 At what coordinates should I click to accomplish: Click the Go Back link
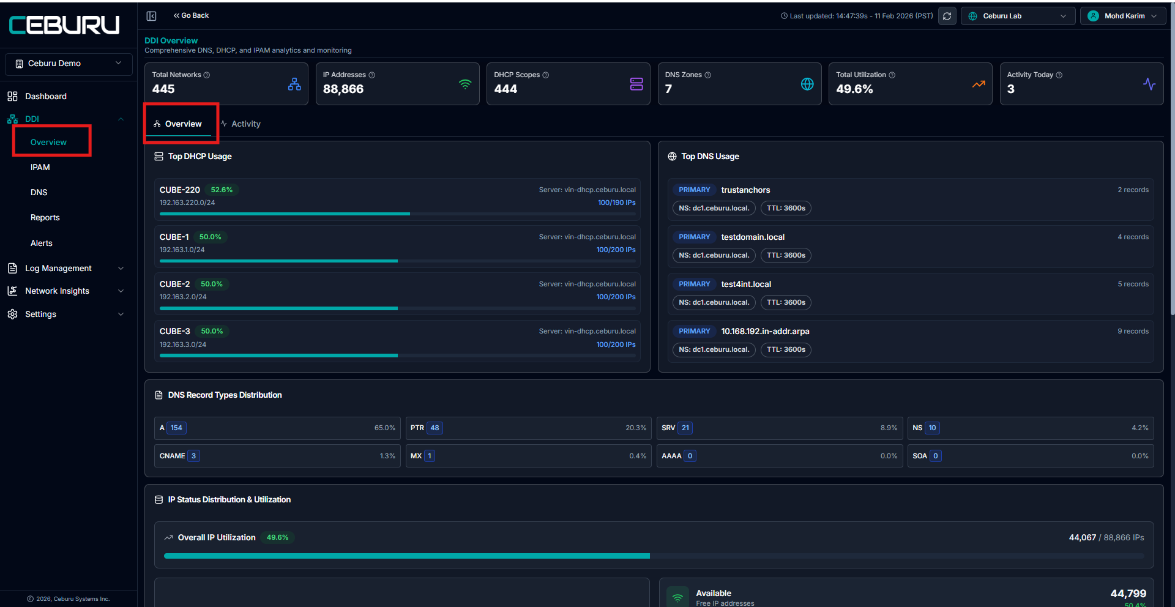pos(191,16)
